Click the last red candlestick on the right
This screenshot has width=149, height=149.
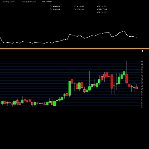pyautogui.click(x=136, y=88)
